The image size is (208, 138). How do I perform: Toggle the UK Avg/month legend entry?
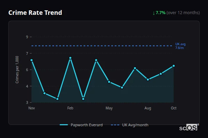tap(130, 125)
